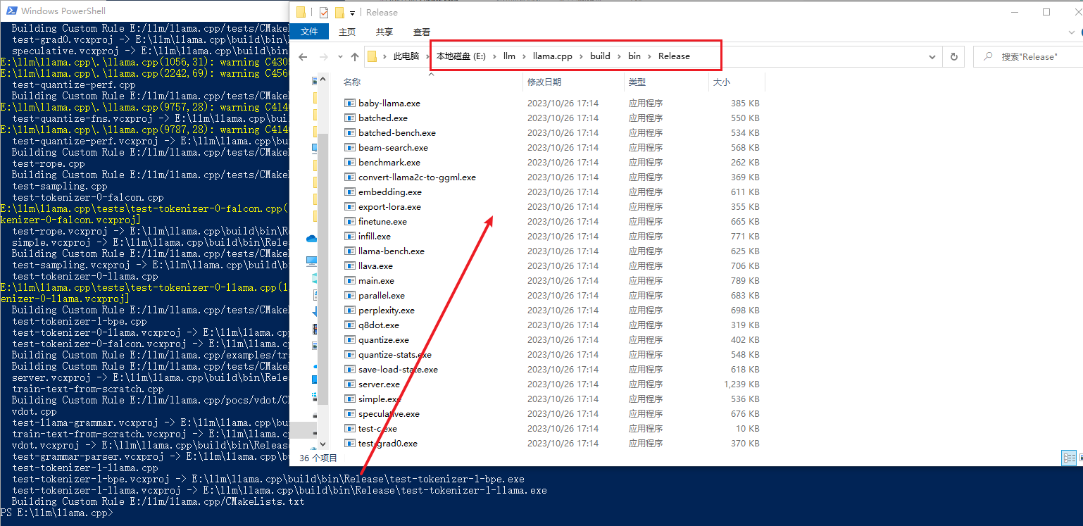Screen dimensions: 1083x526
Task: Click the Properties icon in quick access toolbar
Action: pyautogui.click(x=324, y=12)
